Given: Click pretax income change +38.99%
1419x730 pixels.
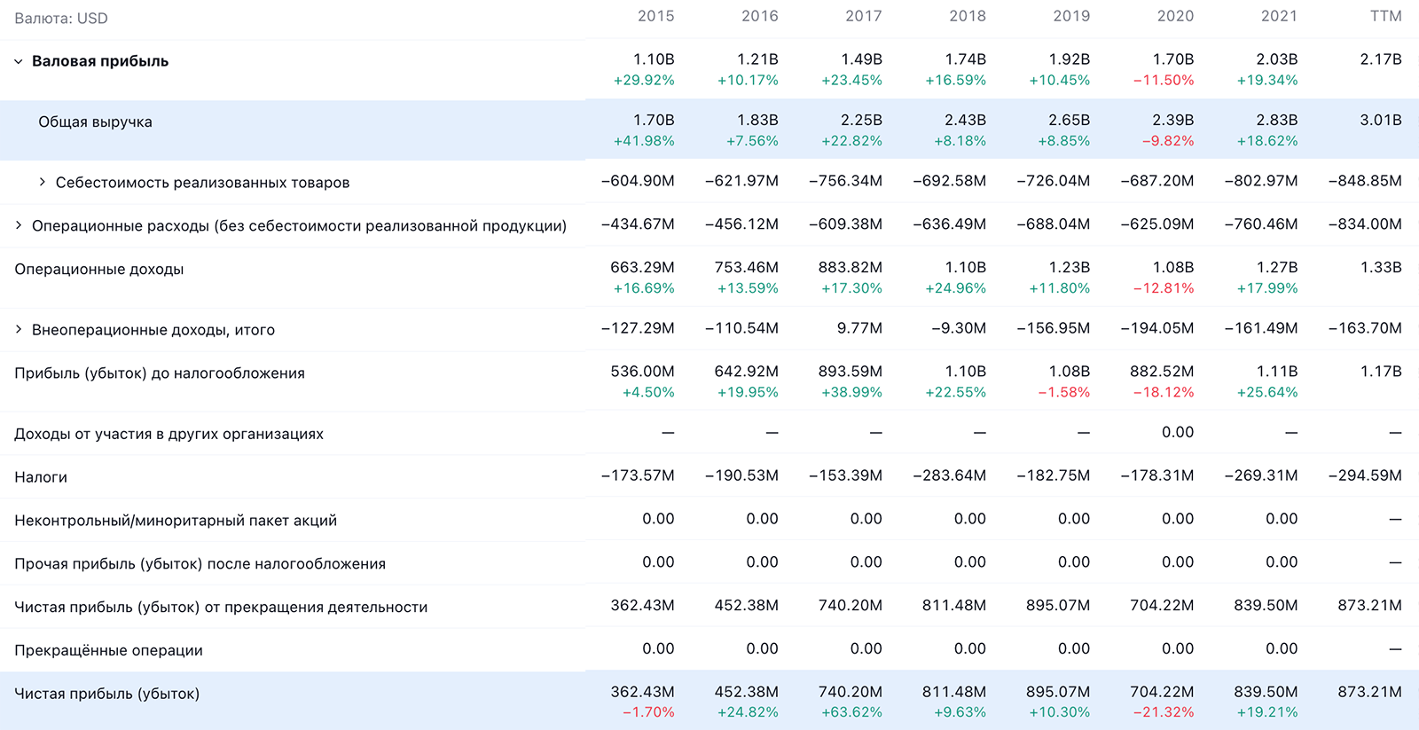Looking at the screenshot, I should (x=851, y=392).
